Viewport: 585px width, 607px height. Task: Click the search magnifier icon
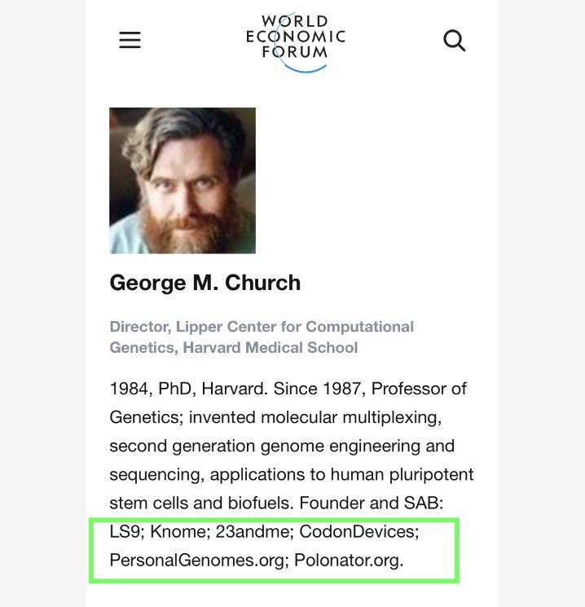[x=454, y=40]
